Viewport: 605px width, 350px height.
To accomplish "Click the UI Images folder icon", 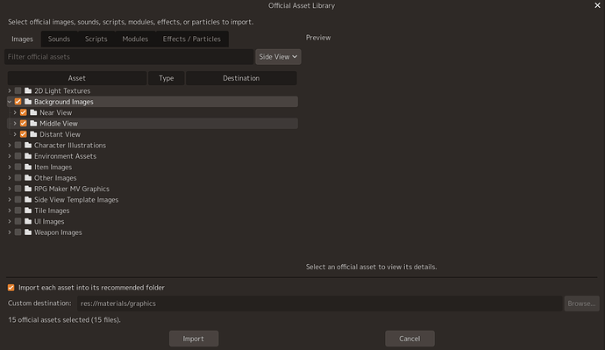I will pos(28,221).
